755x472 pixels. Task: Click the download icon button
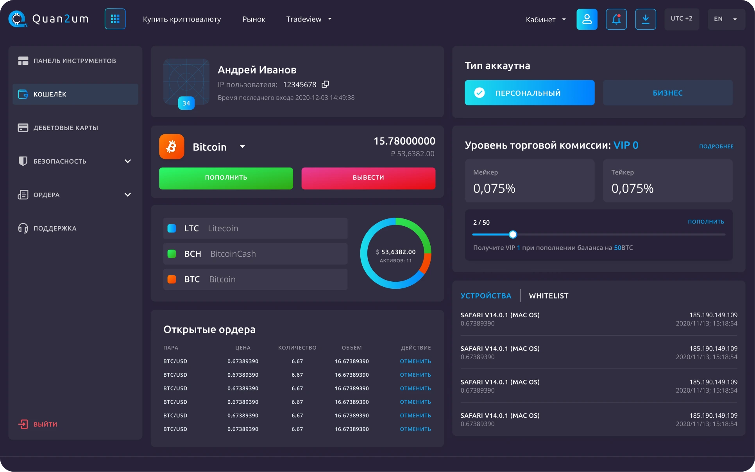(645, 19)
